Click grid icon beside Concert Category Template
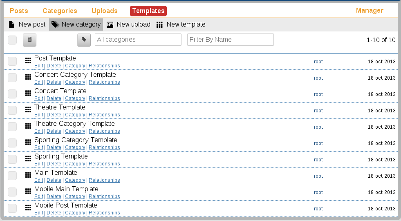This screenshot has width=401, height=221. coord(28,77)
